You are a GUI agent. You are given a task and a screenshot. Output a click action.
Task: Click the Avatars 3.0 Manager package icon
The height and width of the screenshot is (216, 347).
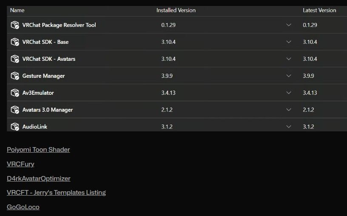click(15, 110)
